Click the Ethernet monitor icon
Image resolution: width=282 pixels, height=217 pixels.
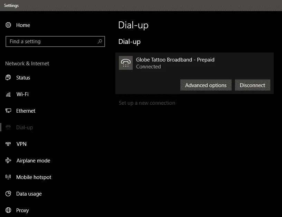pyautogui.click(x=8, y=111)
